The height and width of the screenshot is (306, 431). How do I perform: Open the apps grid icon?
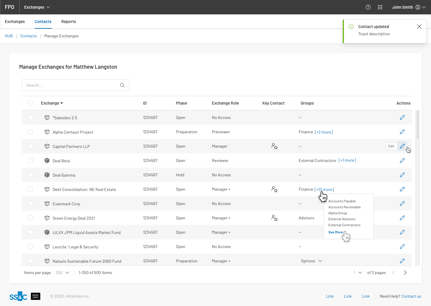pos(380,7)
